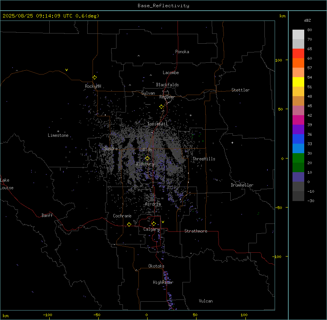
Task: Click the asterisk marker above Limestone label
Action: (58, 131)
